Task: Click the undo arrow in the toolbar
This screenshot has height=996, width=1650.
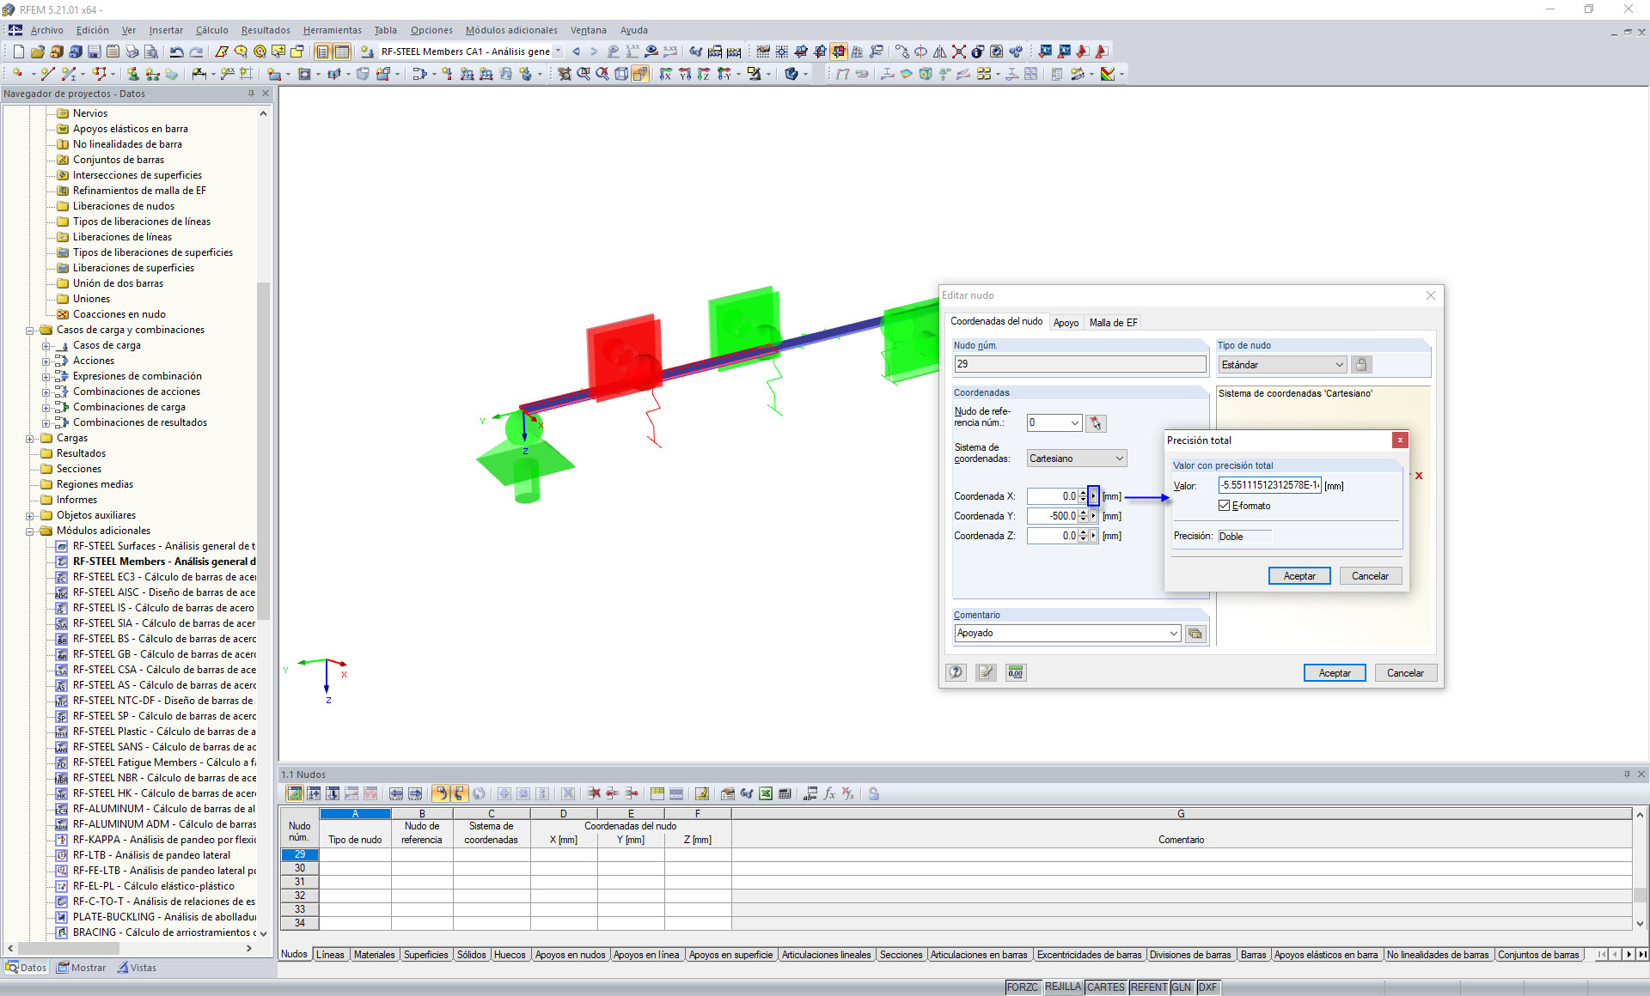Action: tap(175, 52)
